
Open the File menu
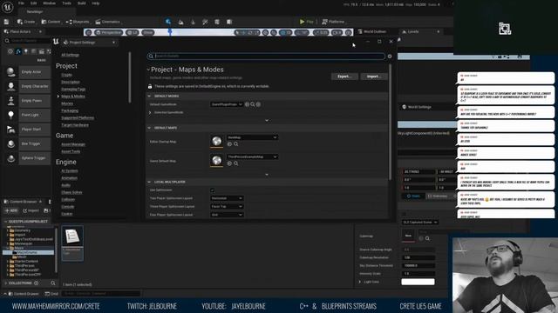point(21,3)
